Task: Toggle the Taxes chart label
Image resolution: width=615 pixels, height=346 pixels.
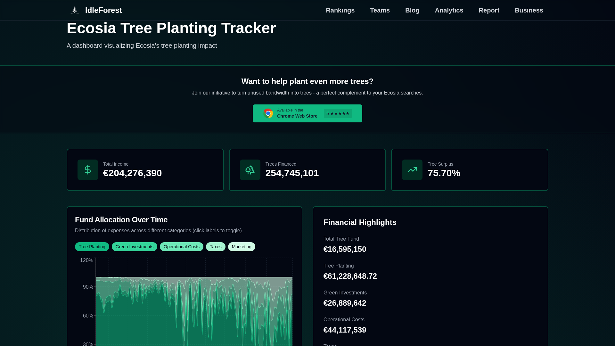Action: (x=216, y=247)
